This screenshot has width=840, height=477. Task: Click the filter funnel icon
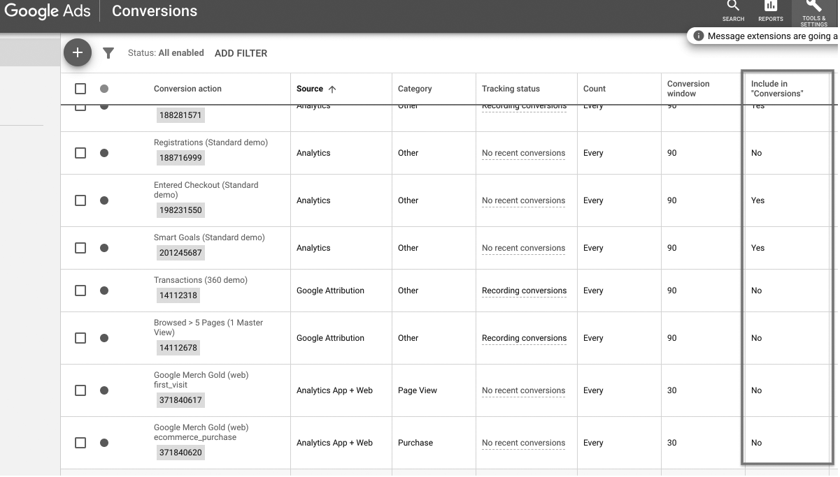(108, 53)
